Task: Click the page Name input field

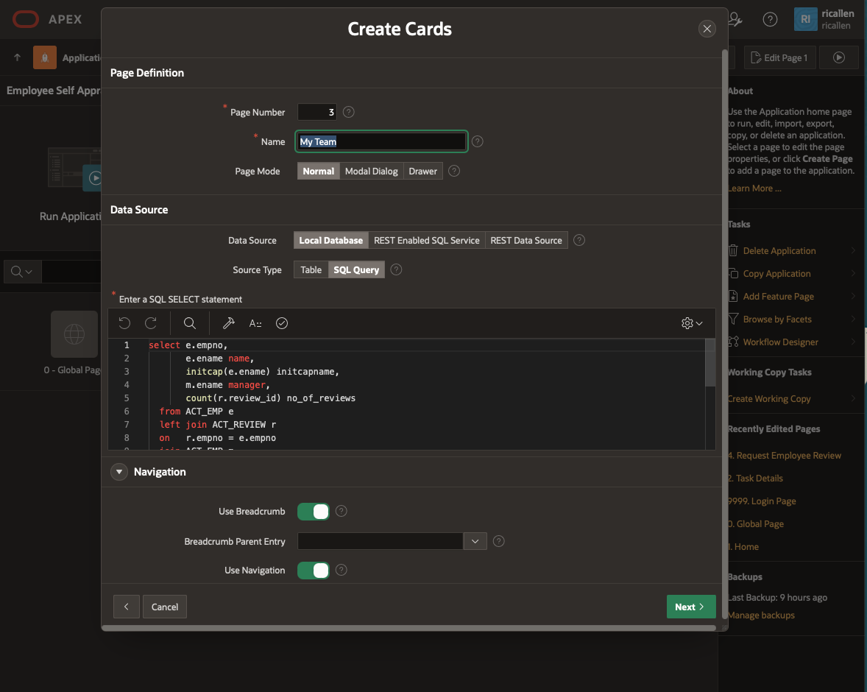Action: pyautogui.click(x=381, y=141)
